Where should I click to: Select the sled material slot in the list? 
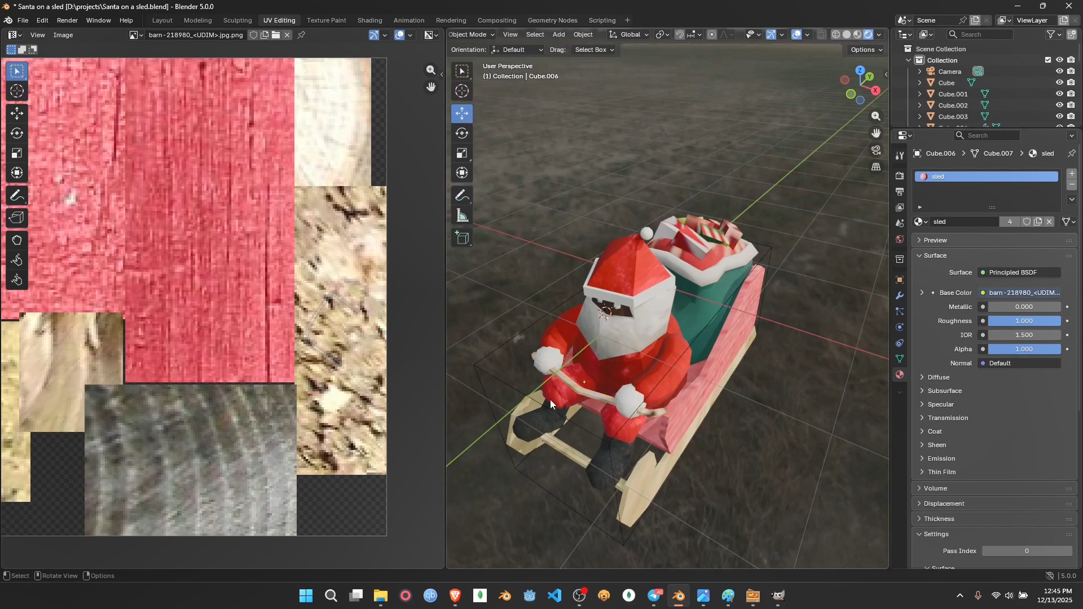tap(985, 177)
